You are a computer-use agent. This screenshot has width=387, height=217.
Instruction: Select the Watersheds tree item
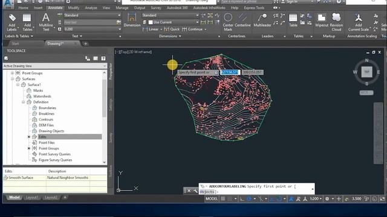(42, 96)
